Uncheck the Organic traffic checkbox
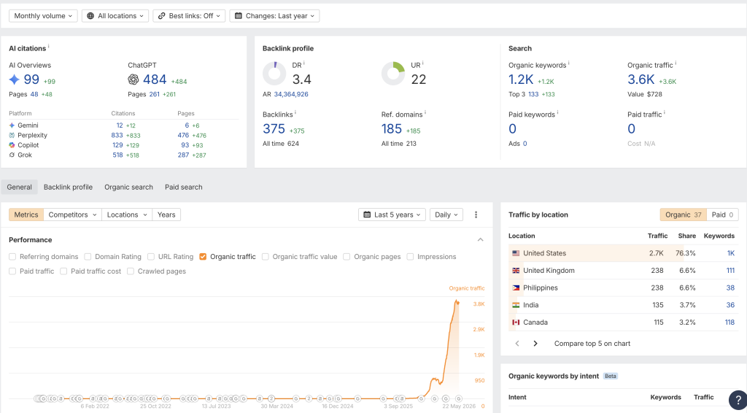This screenshot has height=413, width=747. pyautogui.click(x=203, y=257)
